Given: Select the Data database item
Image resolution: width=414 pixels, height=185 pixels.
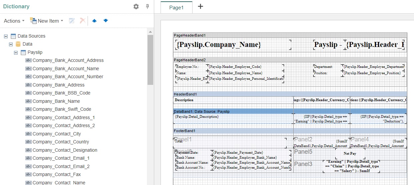Looking at the screenshot, I should 27,44.
